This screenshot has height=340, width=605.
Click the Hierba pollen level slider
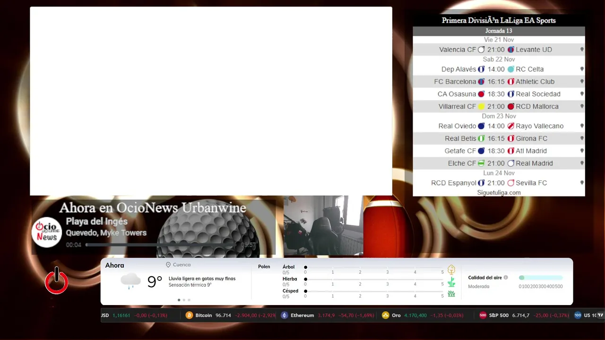pyautogui.click(x=374, y=279)
